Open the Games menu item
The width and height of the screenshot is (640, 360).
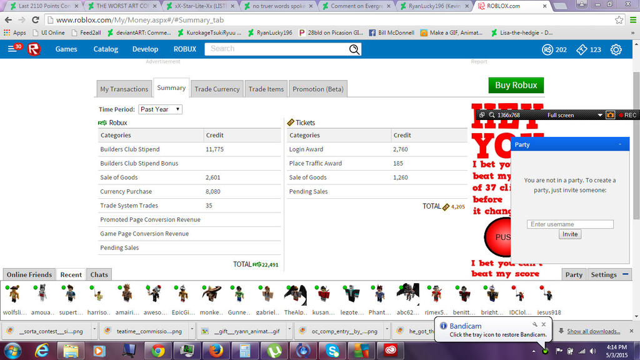click(x=66, y=49)
